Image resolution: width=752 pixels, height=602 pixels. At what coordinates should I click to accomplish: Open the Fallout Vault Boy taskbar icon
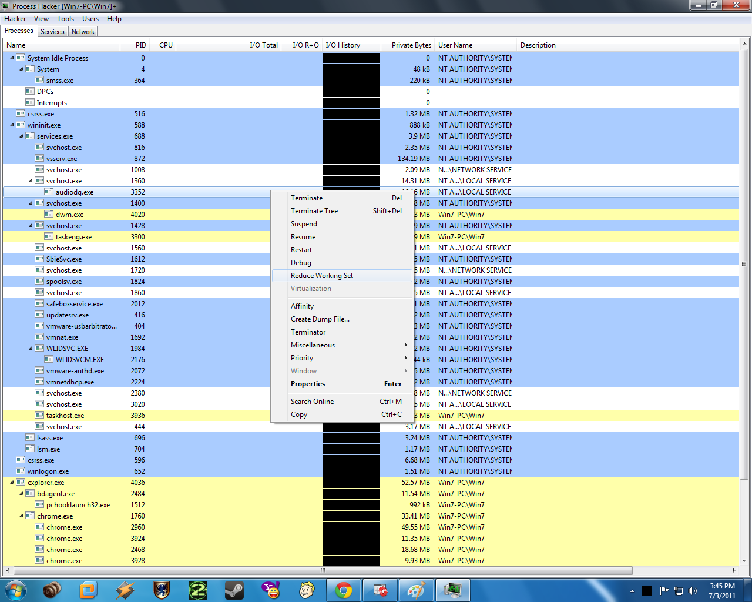pos(307,590)
